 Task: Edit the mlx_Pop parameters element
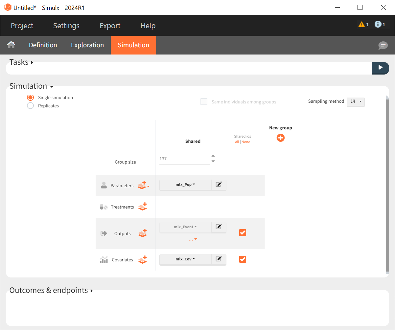pyautogui.click(x=219, y=185)
